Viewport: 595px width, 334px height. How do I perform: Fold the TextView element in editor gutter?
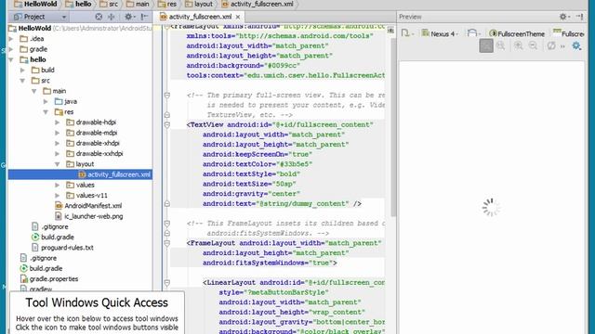click(x=167, y=124)
